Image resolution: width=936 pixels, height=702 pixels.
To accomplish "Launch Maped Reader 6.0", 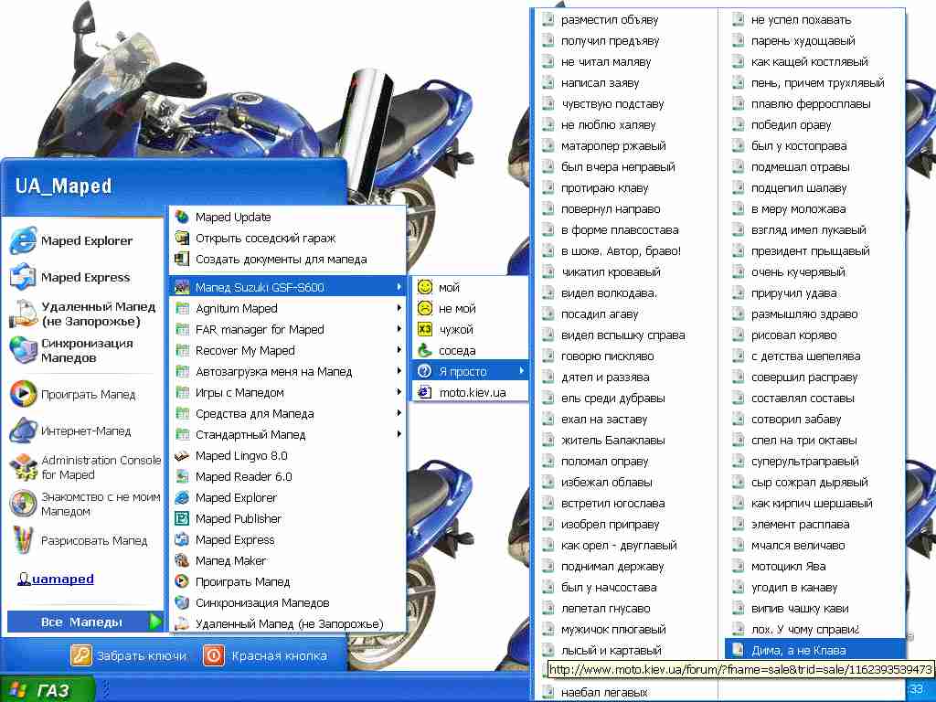I will click(x=288, y=477).
